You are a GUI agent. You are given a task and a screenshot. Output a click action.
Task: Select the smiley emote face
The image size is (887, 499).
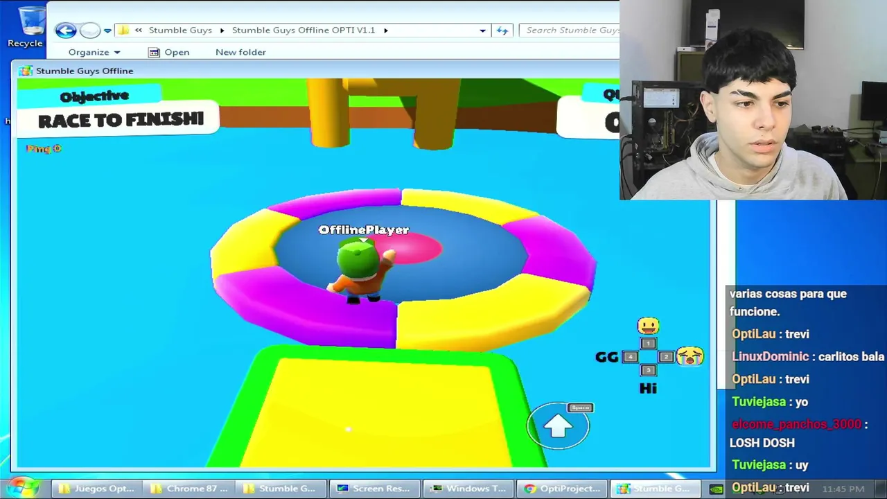[x=648, y=326]
